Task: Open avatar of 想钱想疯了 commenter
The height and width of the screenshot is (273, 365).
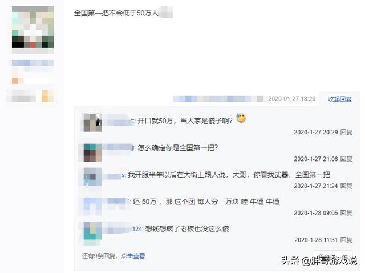Action: [92, 231]
